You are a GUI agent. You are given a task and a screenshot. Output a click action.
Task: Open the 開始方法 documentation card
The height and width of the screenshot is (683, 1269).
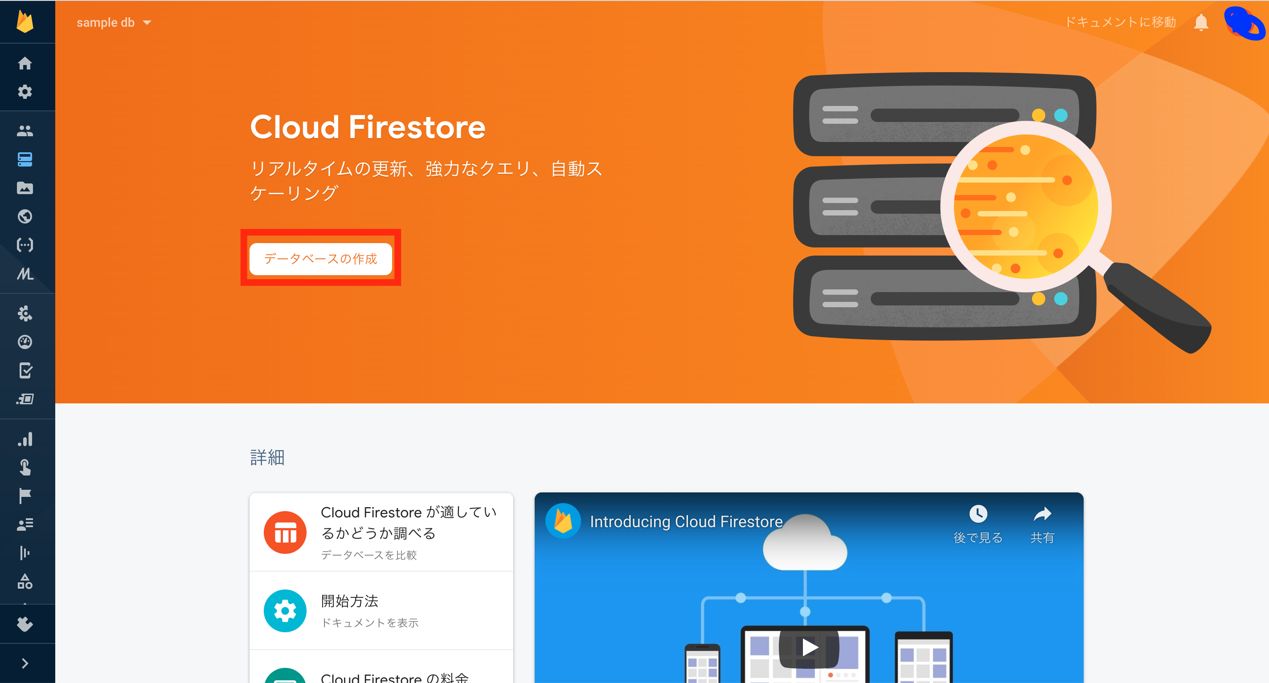coord(381,610)
